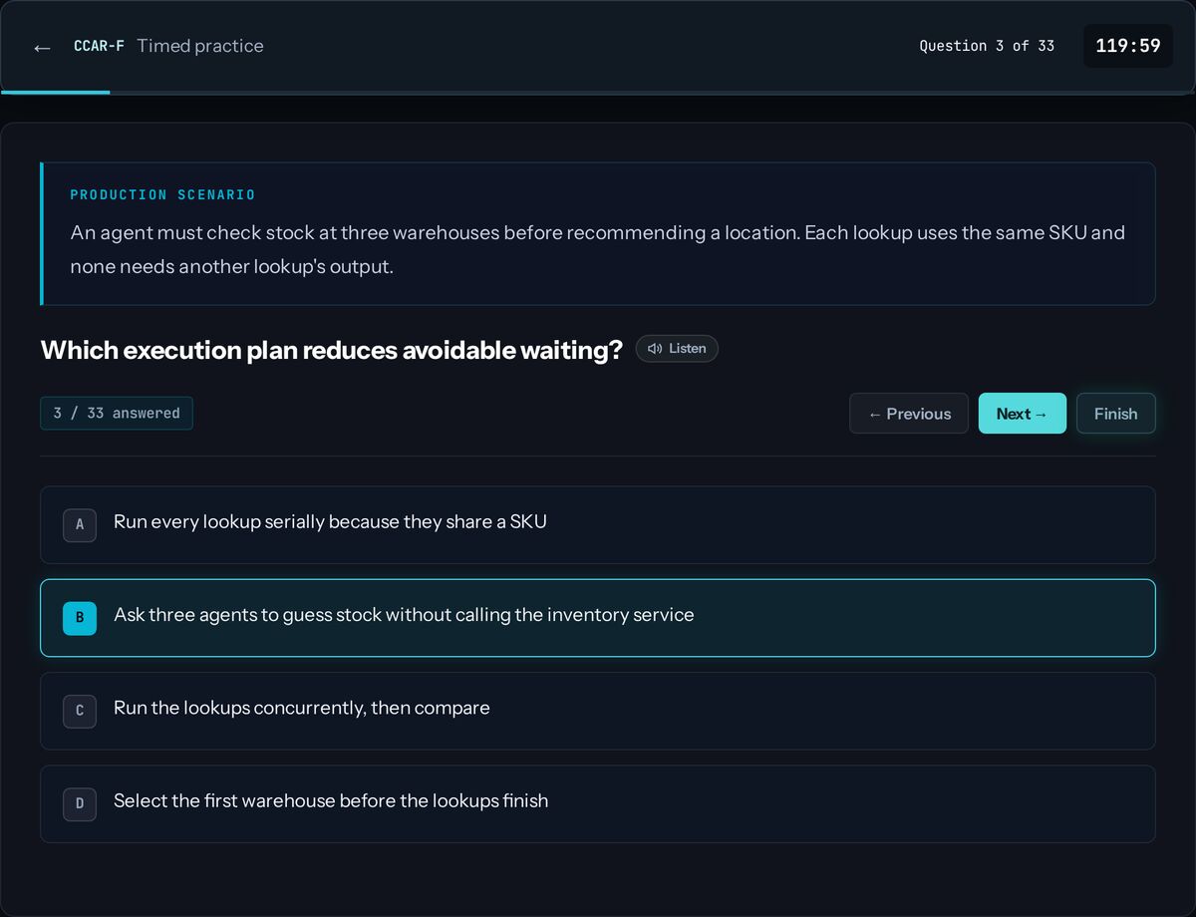Open the "3 / 33 answered" badge

[117, 413]
